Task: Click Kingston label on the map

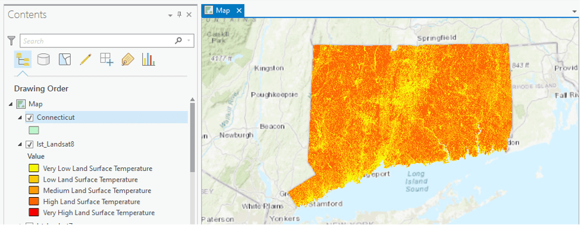Action: 269,68
